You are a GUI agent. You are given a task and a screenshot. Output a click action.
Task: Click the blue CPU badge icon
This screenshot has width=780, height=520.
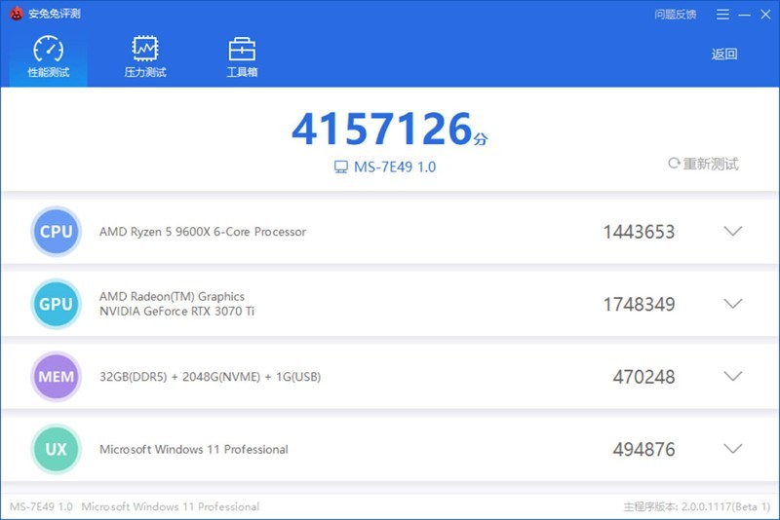56,232
